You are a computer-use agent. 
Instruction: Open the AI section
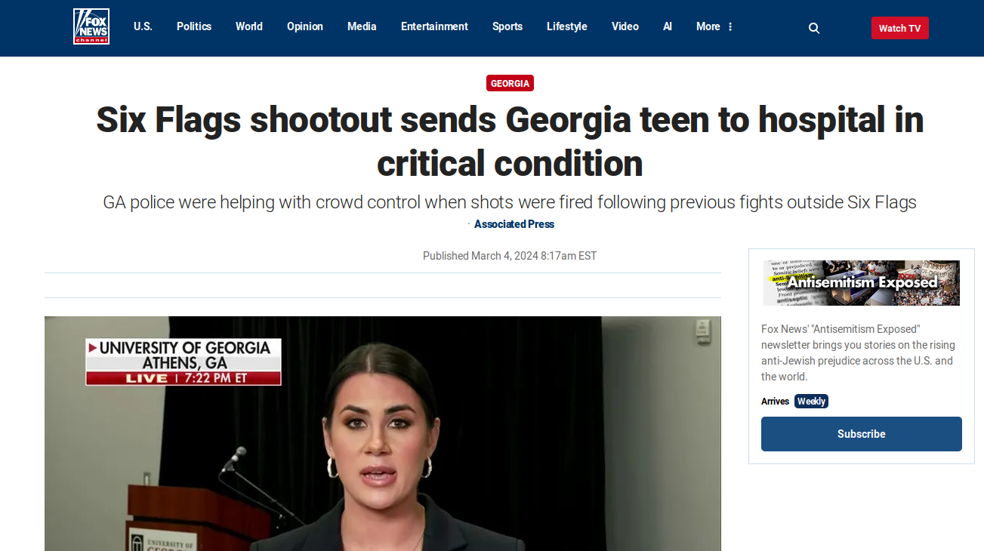click(668, 26)
